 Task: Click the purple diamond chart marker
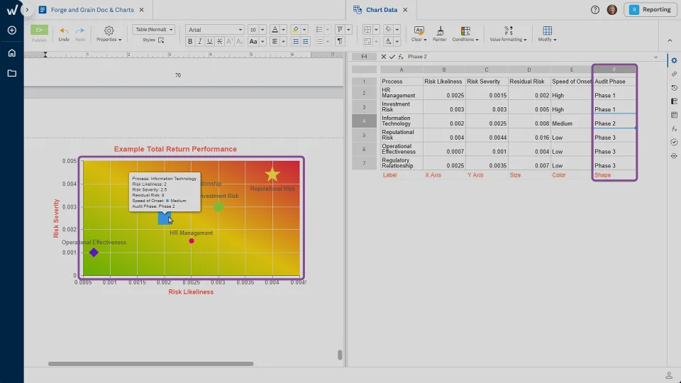click(94, 252)
